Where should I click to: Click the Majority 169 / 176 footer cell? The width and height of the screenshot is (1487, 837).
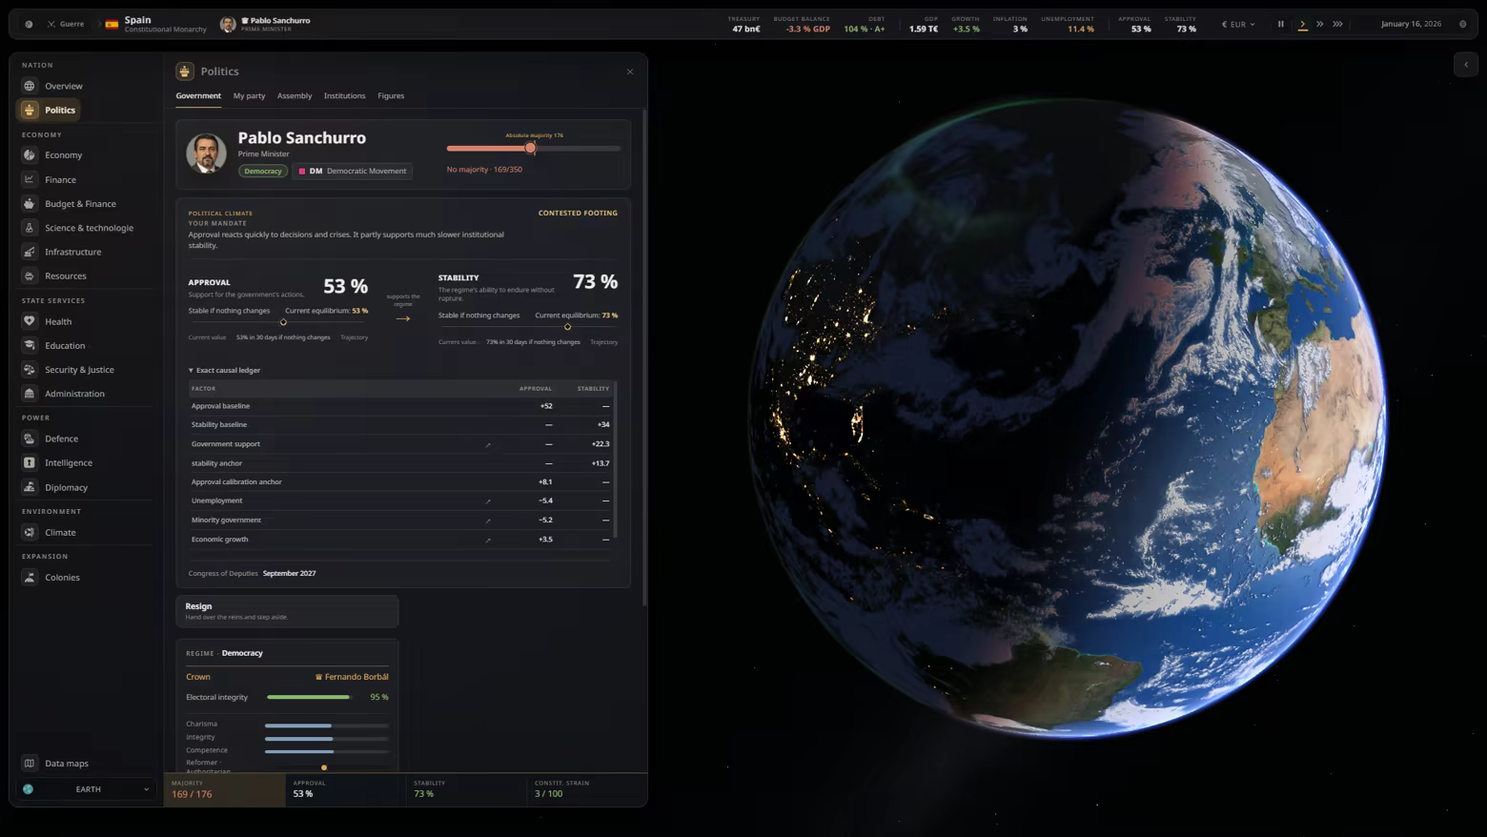pyautogui.click(x=224, y=789)
